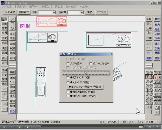Select the 複線 offset line tool

12,78
